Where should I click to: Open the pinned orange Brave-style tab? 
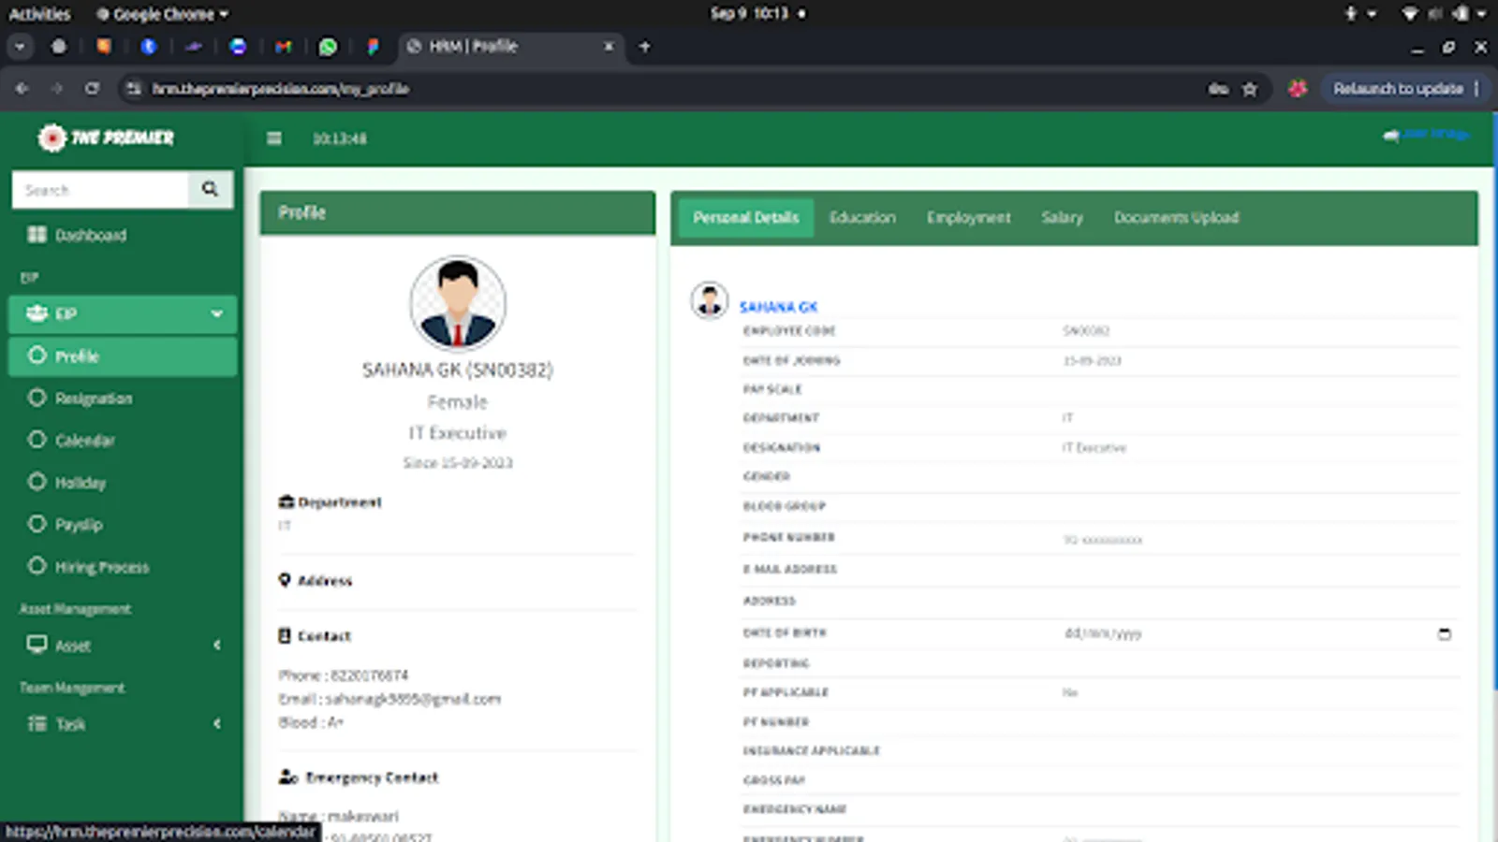[x=103, y=46]
